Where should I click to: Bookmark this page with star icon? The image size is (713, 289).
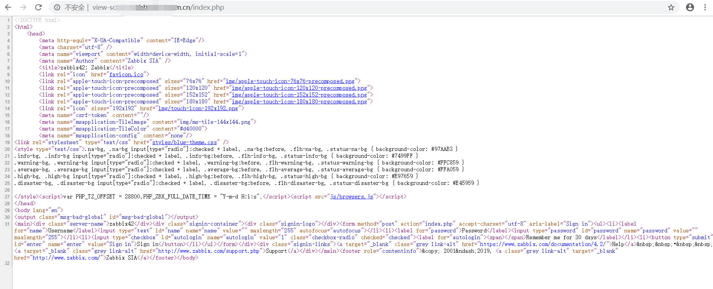click(671, 8)
